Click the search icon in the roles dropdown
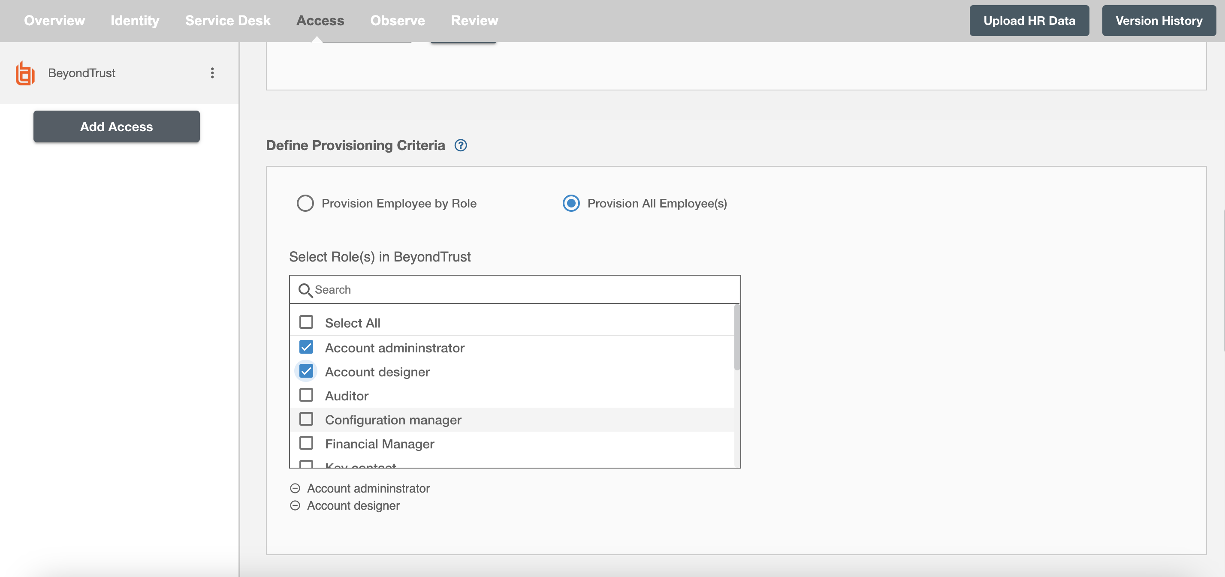The height and width of the screenshot is (577, 1225). coord(305,289)
